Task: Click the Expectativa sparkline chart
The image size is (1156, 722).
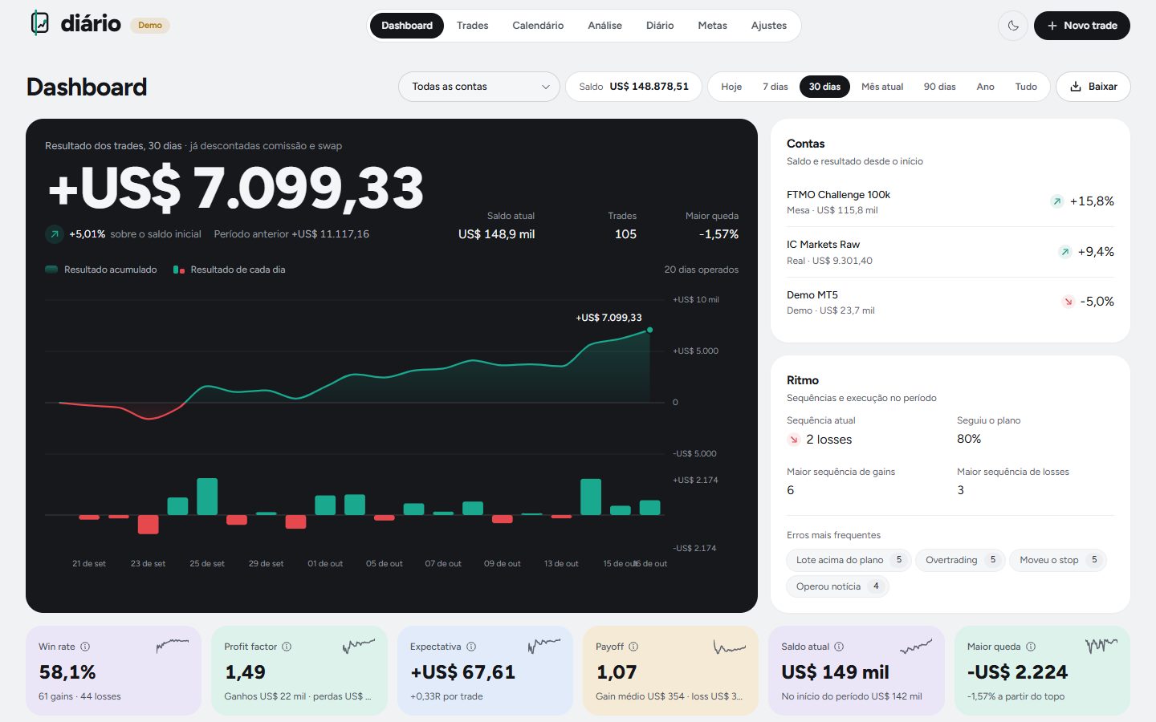Action: click(x=544, y=645)
